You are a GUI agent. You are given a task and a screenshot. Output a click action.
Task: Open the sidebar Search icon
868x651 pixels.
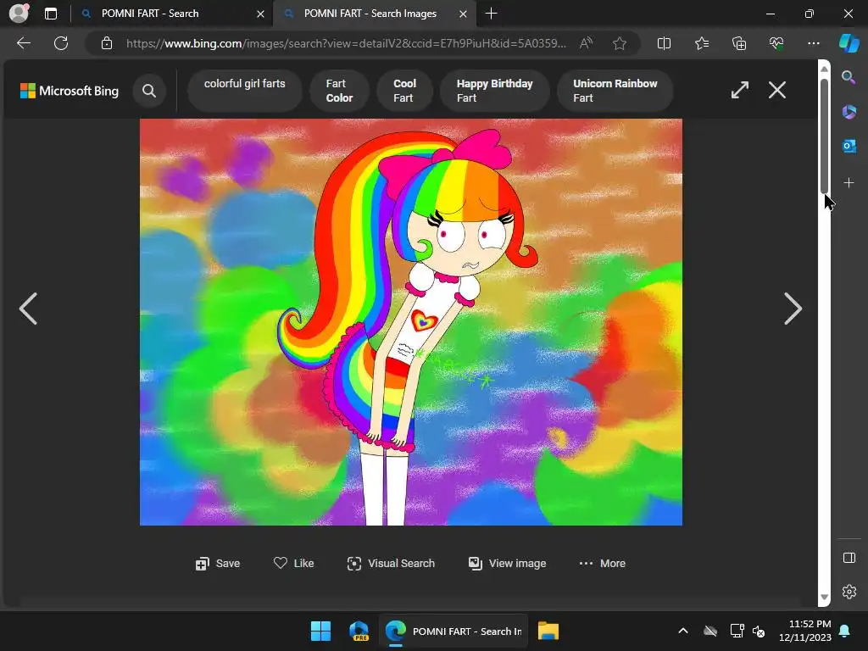[x=849, y=77]
